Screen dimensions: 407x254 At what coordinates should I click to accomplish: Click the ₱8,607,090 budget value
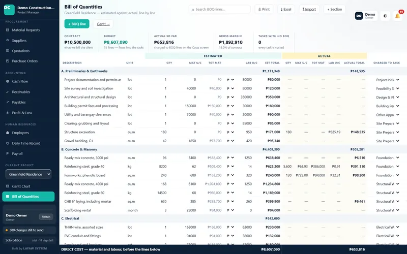[116, 42]
